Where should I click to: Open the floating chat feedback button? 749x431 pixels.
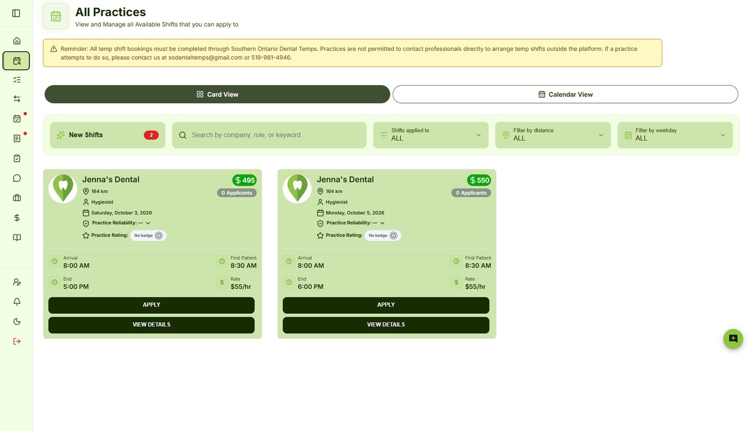733,338
